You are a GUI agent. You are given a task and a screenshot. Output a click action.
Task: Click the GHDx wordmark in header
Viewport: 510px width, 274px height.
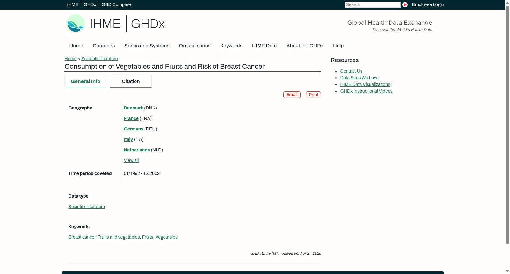coord(148,24)
